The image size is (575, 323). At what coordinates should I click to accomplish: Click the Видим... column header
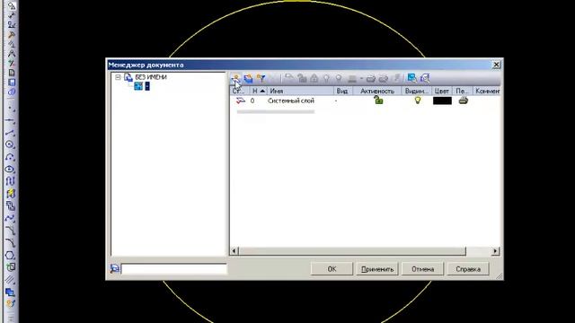click(x=417, y=91)
